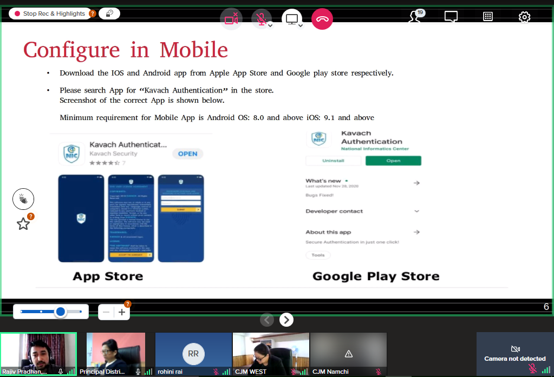Viewport: 554px width, 377px height.
Task: Click green Open button in Play Store screenshot
Action: coord(393,161)
